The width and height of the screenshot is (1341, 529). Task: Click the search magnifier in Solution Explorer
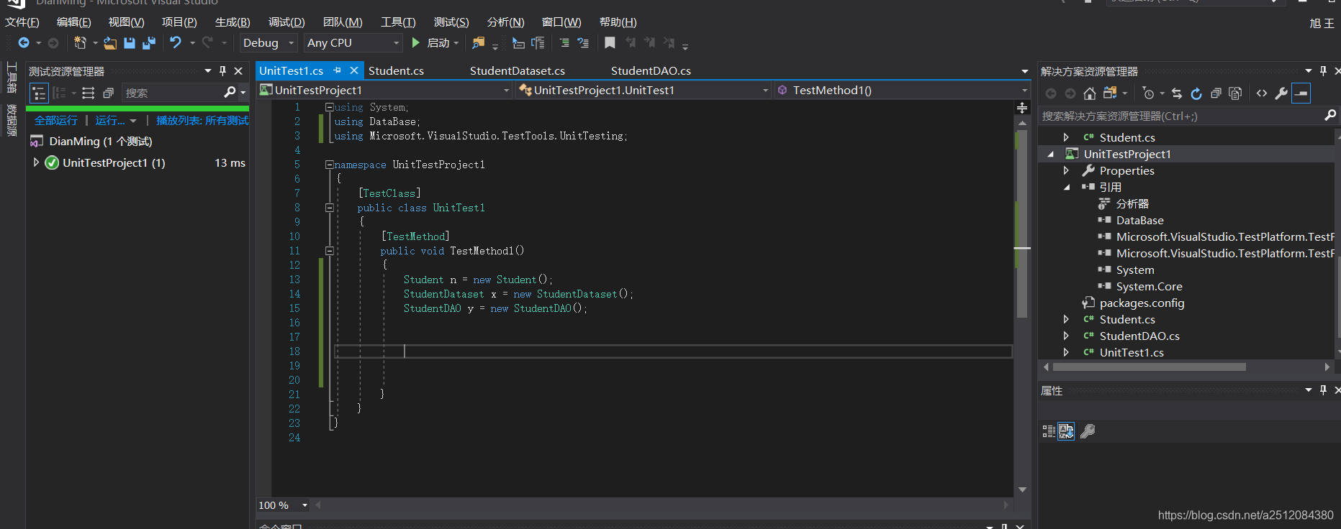click(1329, 115)
